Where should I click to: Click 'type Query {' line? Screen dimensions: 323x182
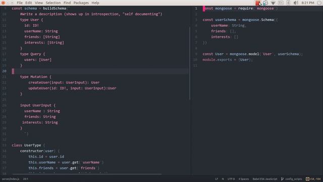[x=32, y=54]
